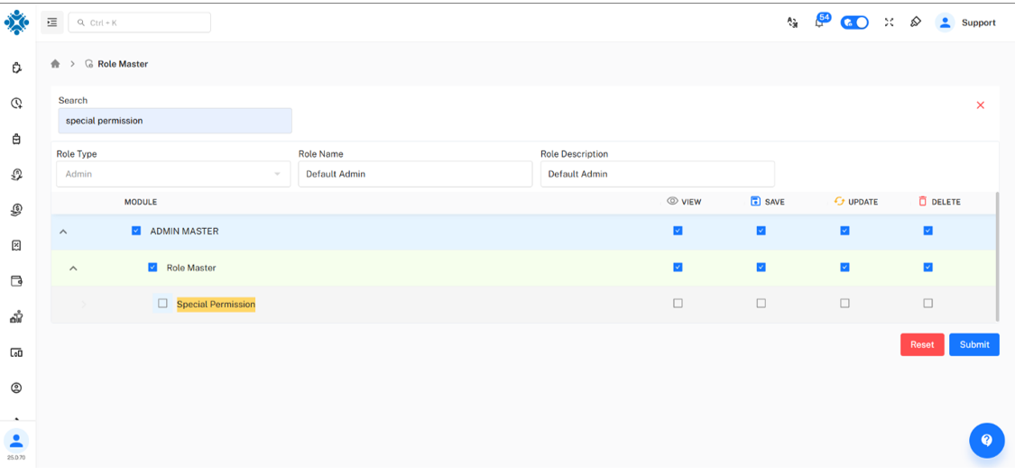Click the Support user avatar icon
1024x475 pixels.
click(x=945, y=23)
